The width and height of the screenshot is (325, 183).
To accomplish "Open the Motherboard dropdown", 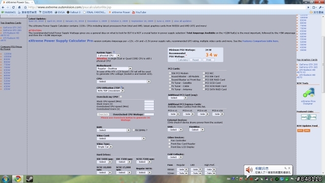I will [114, 69].
